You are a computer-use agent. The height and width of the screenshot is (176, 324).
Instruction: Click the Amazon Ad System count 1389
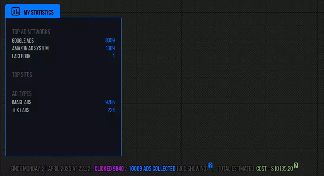point(110,48)
